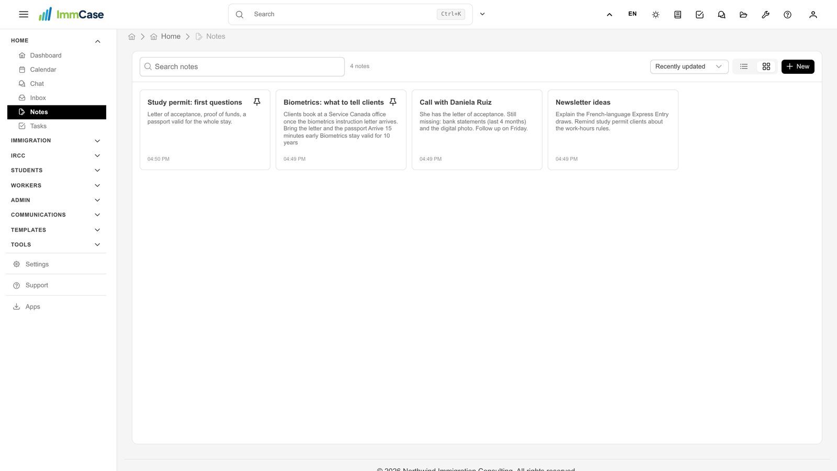Click the ImmCase logo
The height and width of the screenshot is (471, 837).
coord(71,14)
